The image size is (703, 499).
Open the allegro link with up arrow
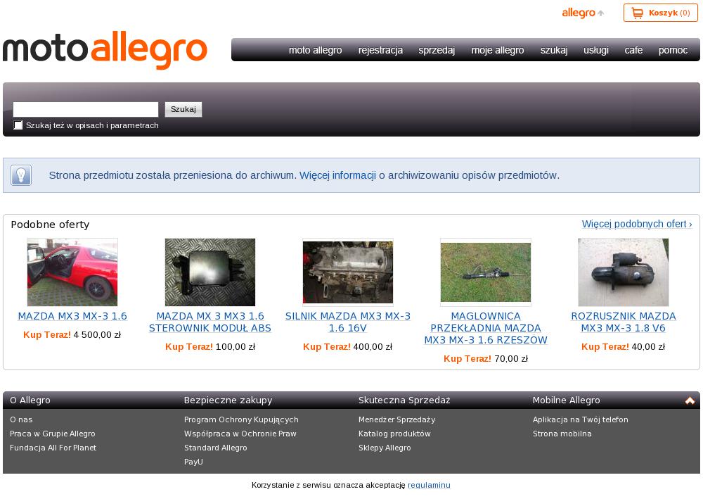583,13
